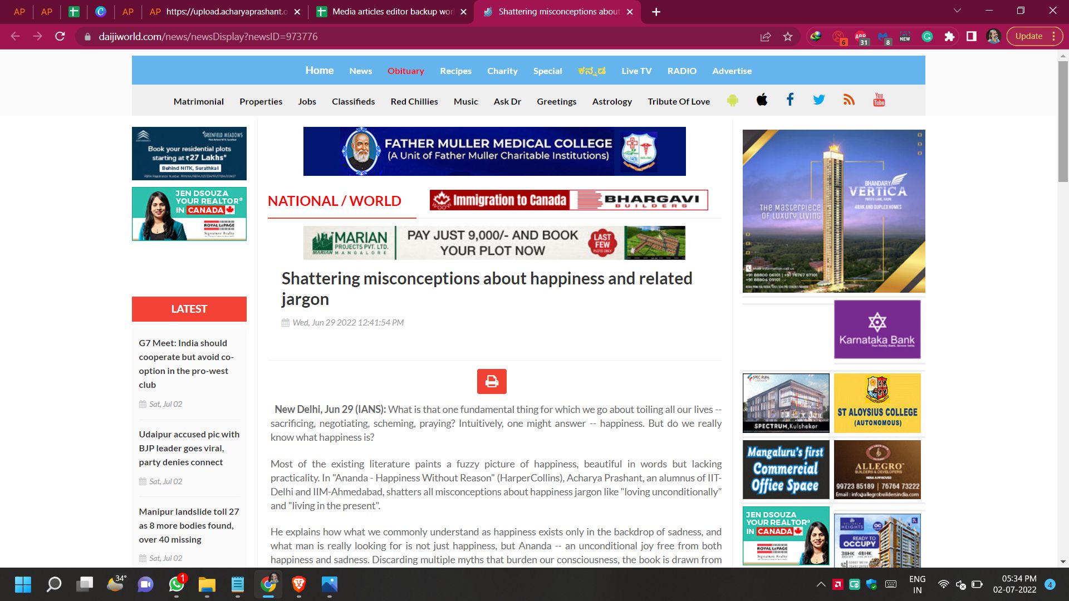This screenshot has height=601, width=1069.
Task: Open the Twitter bird icon link
Action: (818, 100)
